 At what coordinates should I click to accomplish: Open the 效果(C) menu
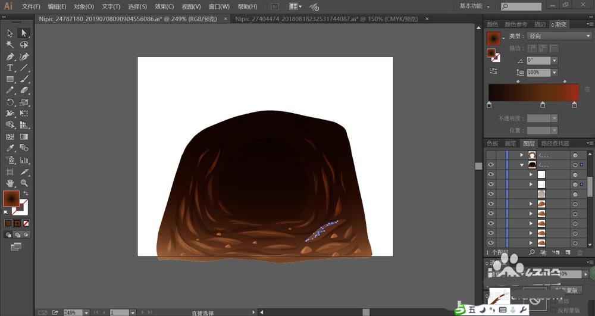click(164, 7)
